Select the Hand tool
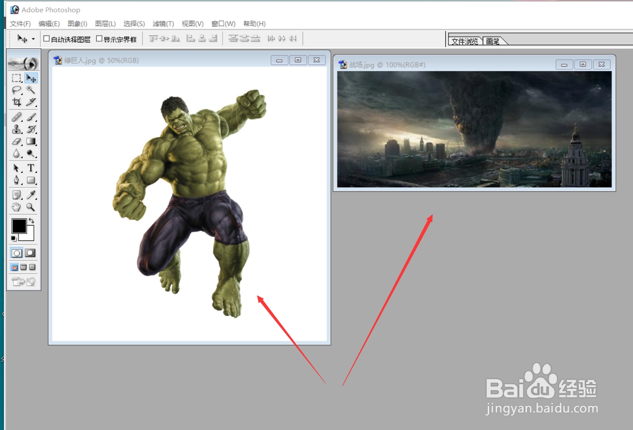This screenshot has width=633, height=430. tap(17, 207)
